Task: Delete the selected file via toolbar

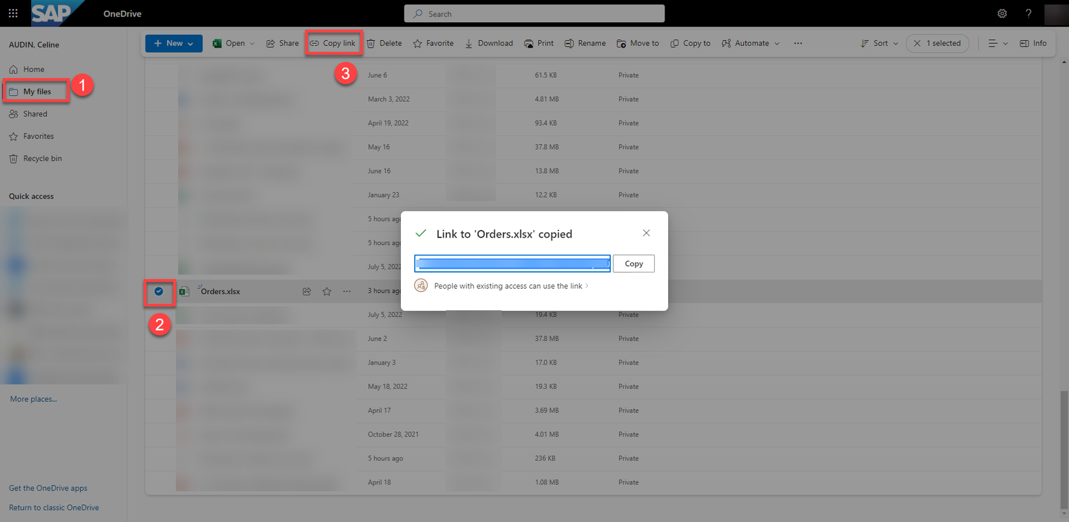Action: pyautogui.click(x=384, y=43)
